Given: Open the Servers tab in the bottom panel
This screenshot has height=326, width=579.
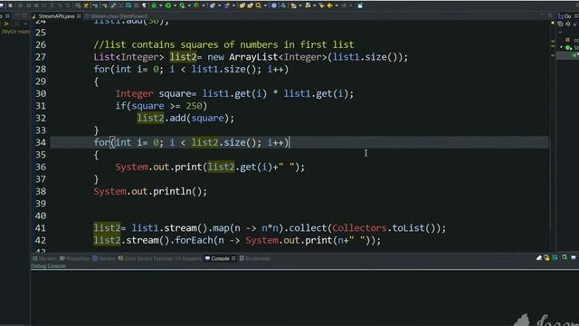Looking at the screenshot, I should pos(104,258).
